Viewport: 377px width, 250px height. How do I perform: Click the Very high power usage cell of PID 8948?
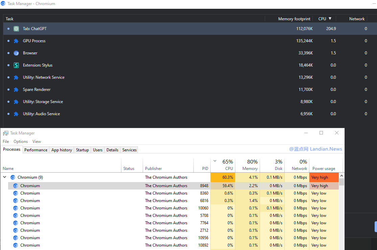pyautogui.click(x=324, y=185)
